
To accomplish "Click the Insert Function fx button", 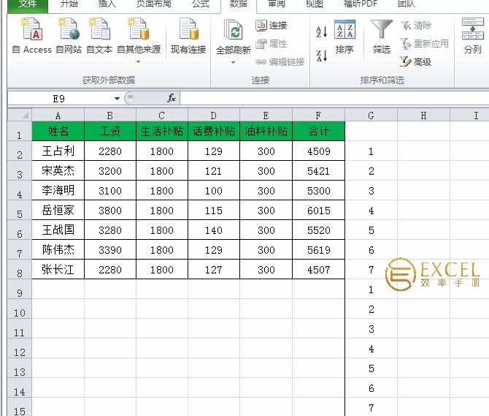I will (172, 98).
